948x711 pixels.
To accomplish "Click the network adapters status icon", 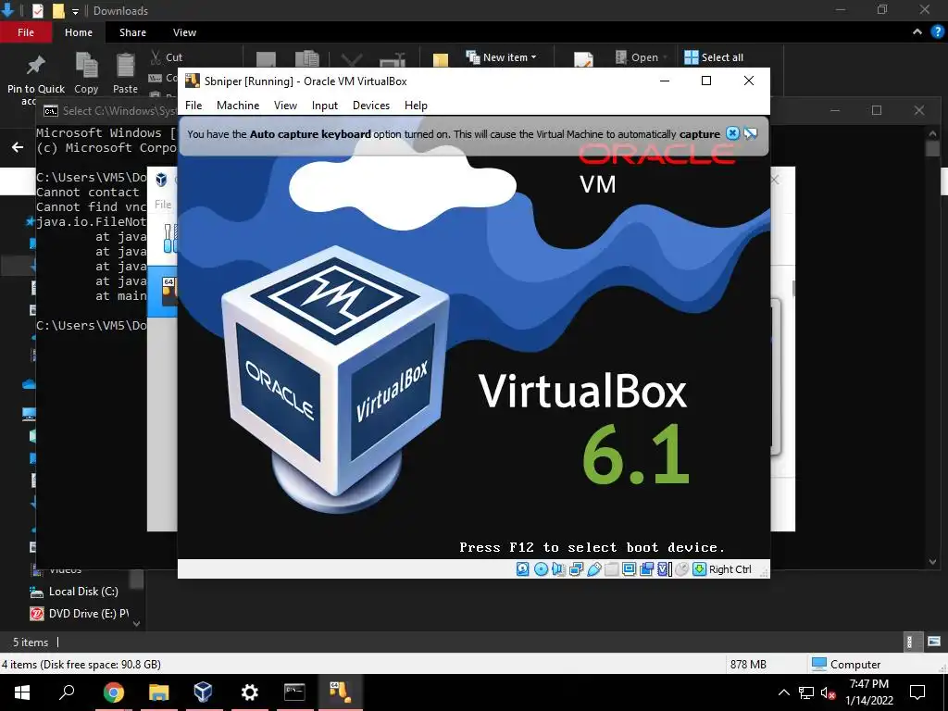I will click(x=576, y=569).
